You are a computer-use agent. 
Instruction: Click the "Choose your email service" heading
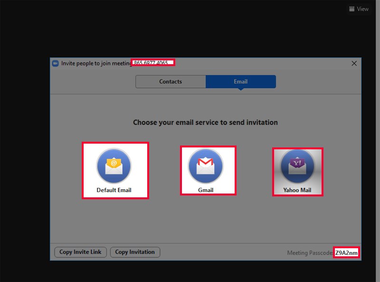click(205, 123)
